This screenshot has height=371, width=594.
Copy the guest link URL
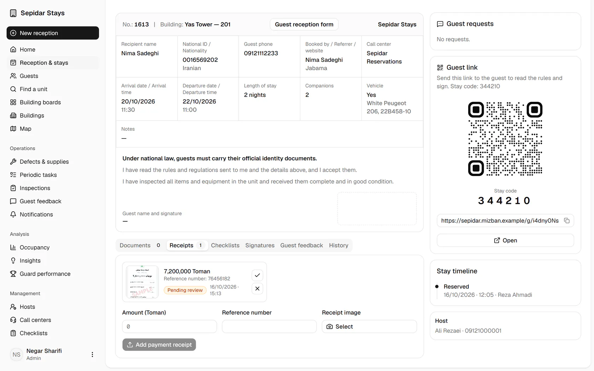click(x=567, y=220)
